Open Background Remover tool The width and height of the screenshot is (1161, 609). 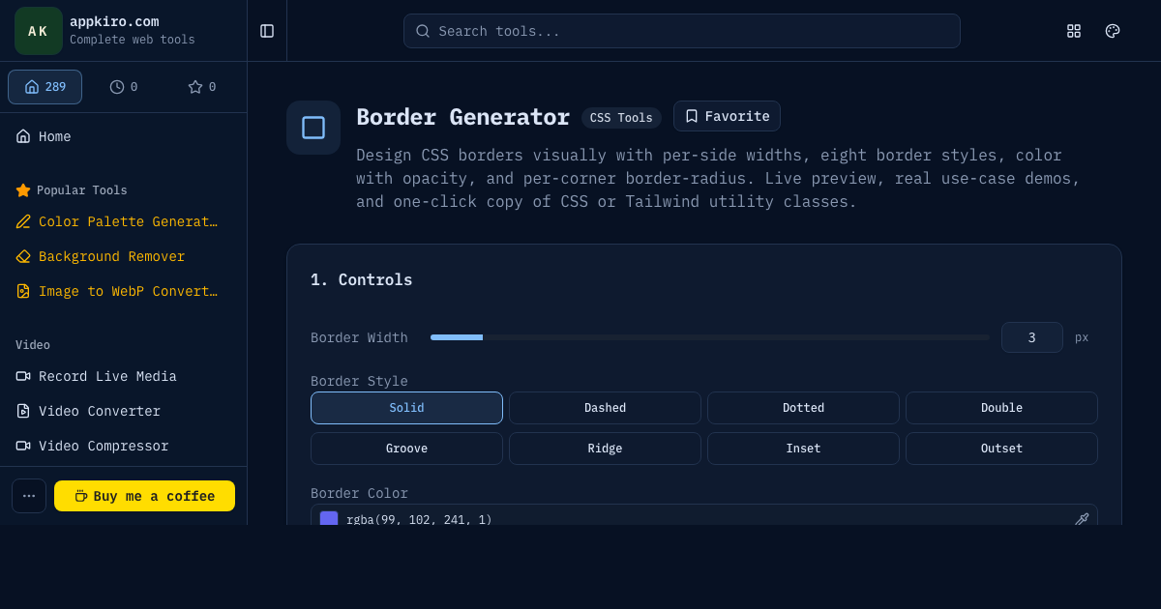pos(124,256)
